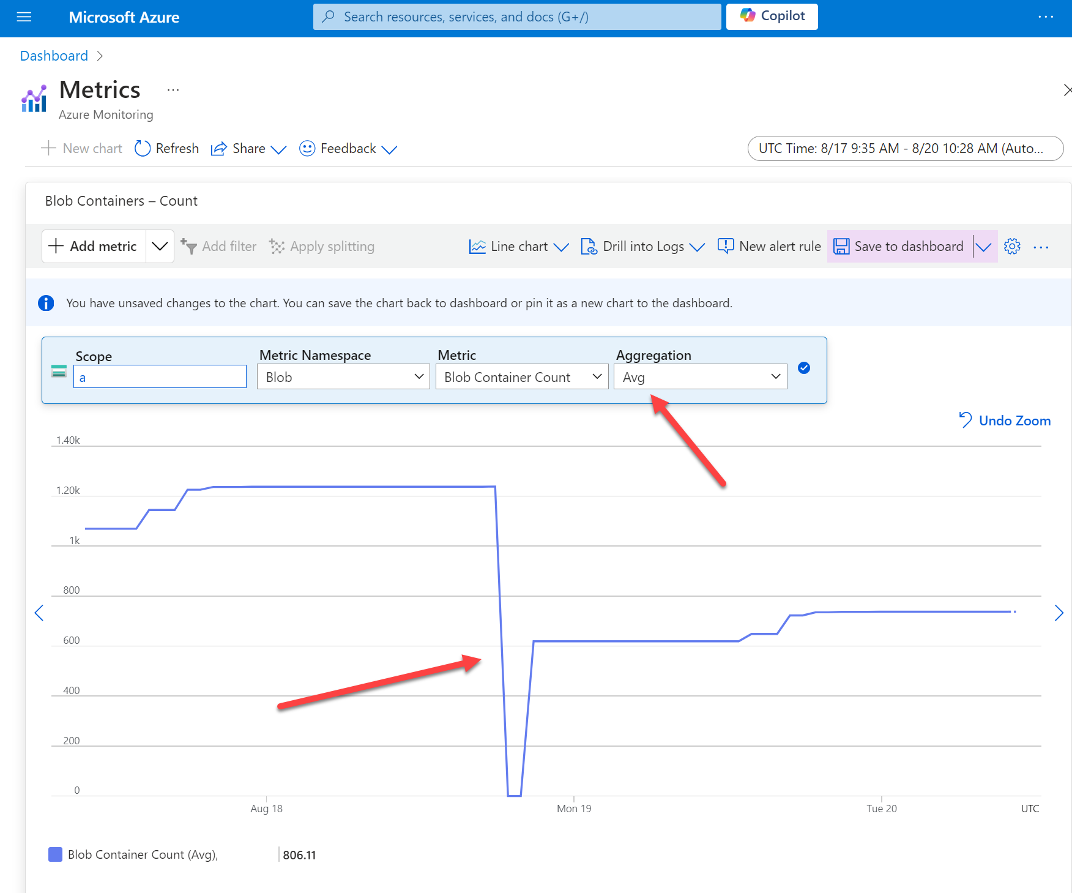Open the Feedback dropdown
The height and width of the screenshot is (893, 1072).
point(348,148)
